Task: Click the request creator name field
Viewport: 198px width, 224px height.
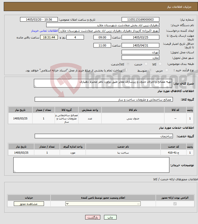Action: coord(109,31)
